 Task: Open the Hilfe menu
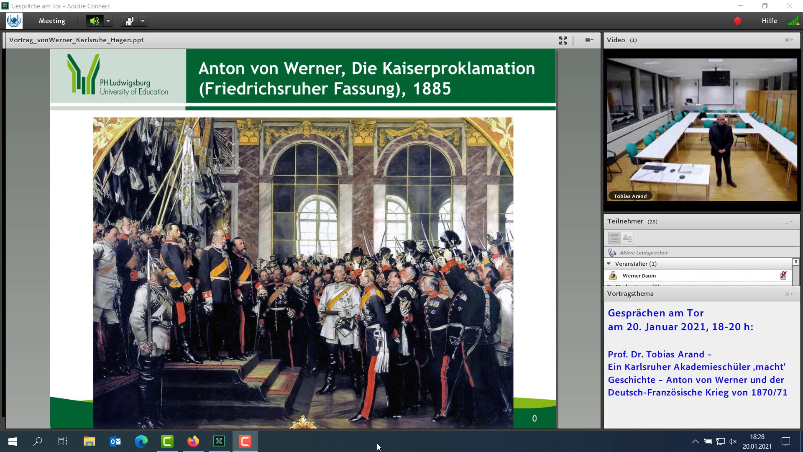click(769, 21)
